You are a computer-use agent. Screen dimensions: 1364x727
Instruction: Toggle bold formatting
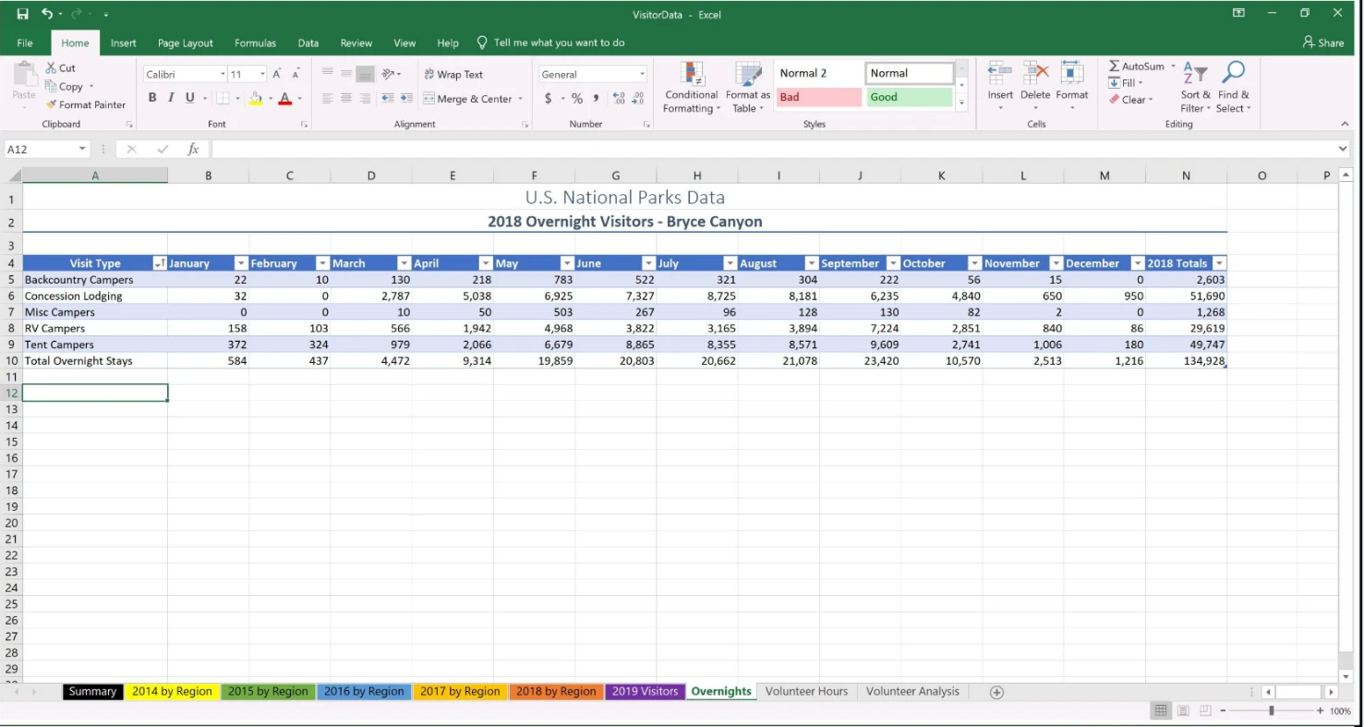pyautogui.click(x=152, y=98)
